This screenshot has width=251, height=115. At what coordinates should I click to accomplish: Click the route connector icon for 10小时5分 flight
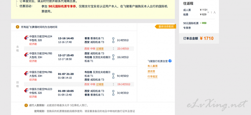(x=113, y=57)
